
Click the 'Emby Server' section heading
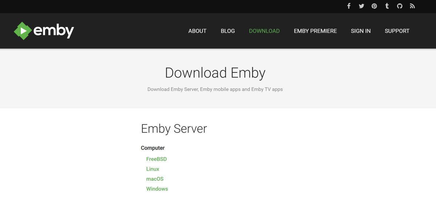[174, 128]
